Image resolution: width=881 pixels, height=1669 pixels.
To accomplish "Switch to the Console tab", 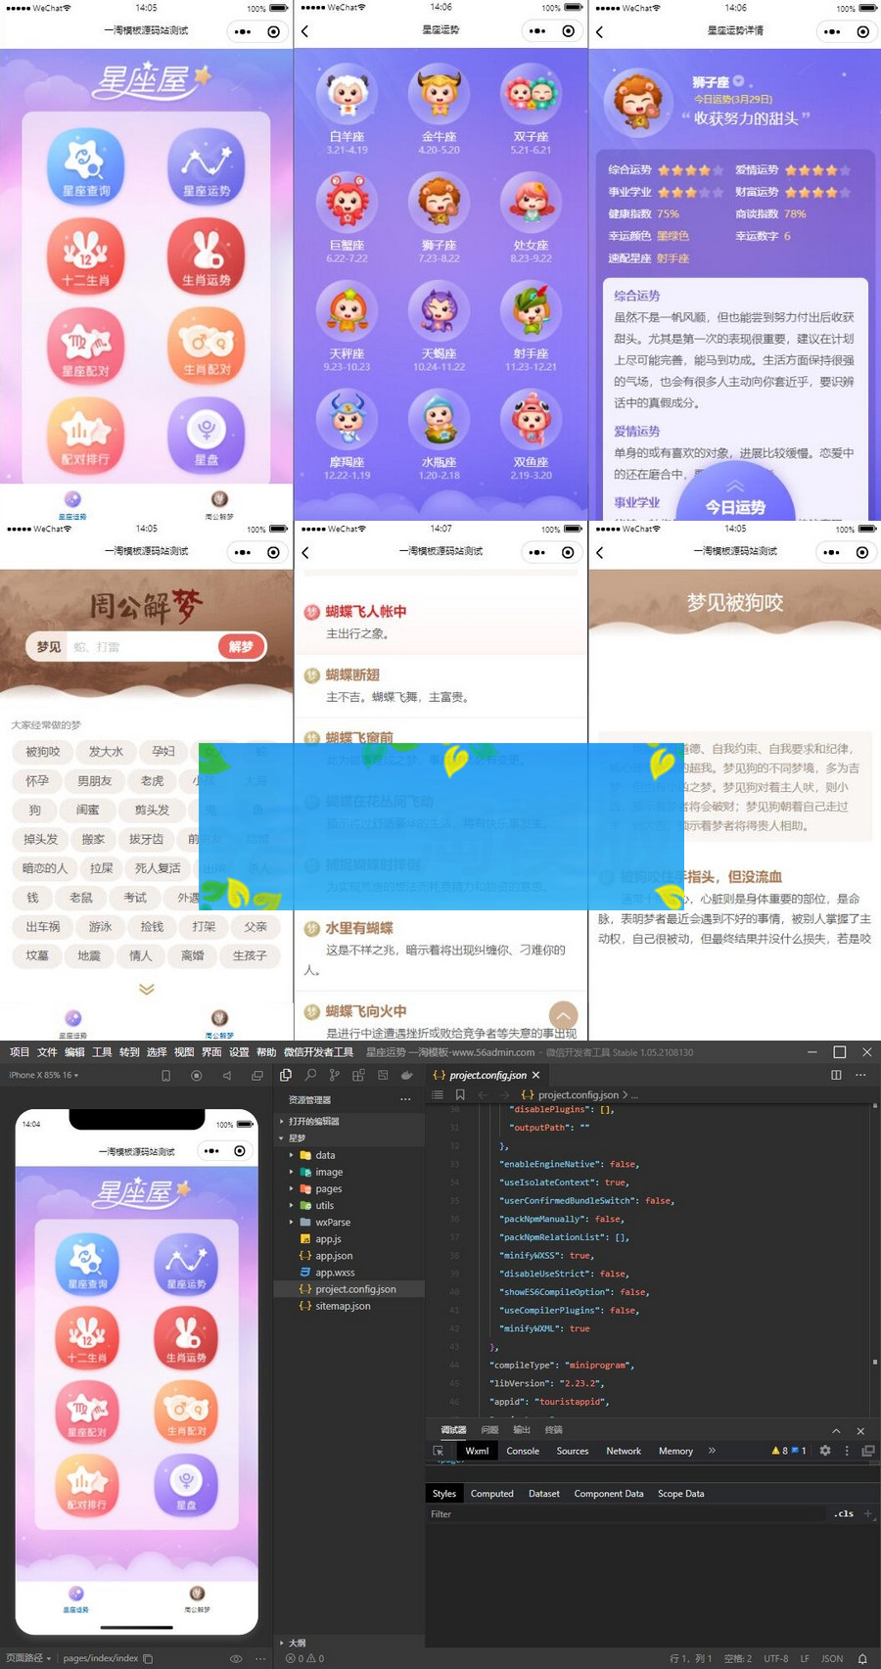I will pyautogui.click(x=522, y=1451).
